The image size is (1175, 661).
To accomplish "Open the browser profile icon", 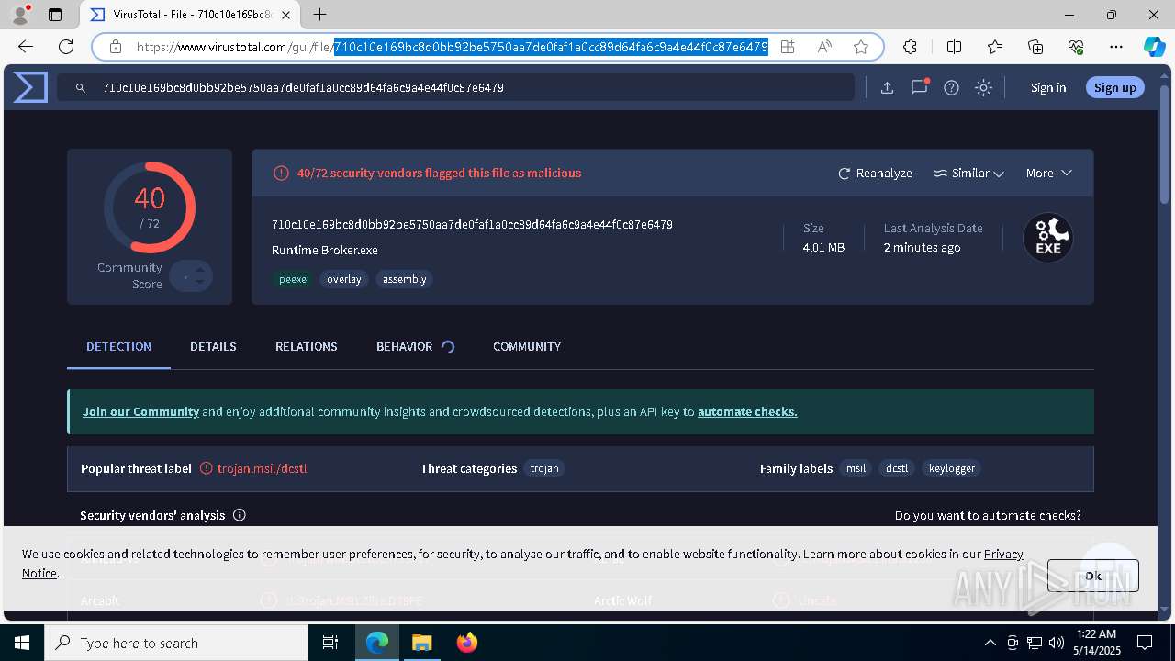I will click(20, 15).
